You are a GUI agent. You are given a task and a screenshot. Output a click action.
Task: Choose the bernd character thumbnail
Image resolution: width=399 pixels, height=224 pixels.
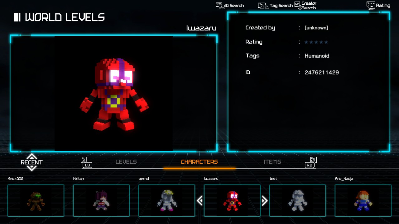(167, 201)
